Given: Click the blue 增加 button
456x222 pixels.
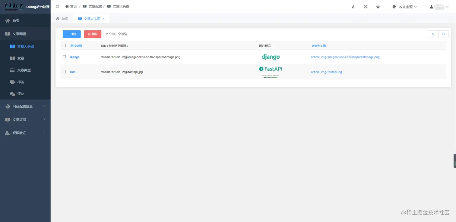Looking at the screenshot, I should click(x=72, y=34).
